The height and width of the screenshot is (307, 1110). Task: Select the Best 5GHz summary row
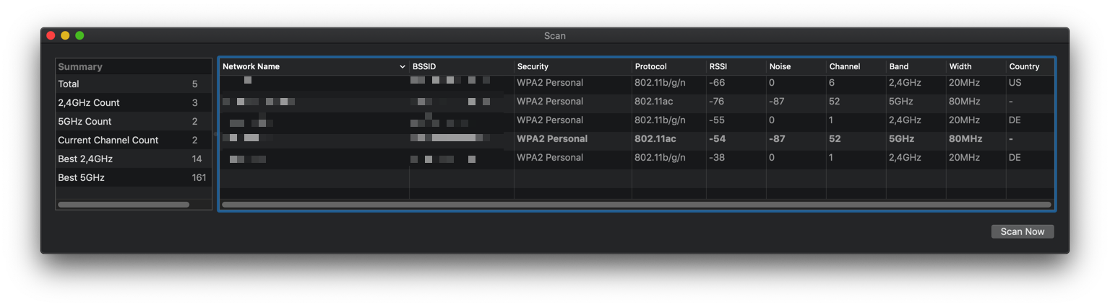point(133,177)
